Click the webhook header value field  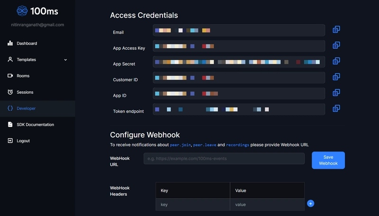(267, 205)
